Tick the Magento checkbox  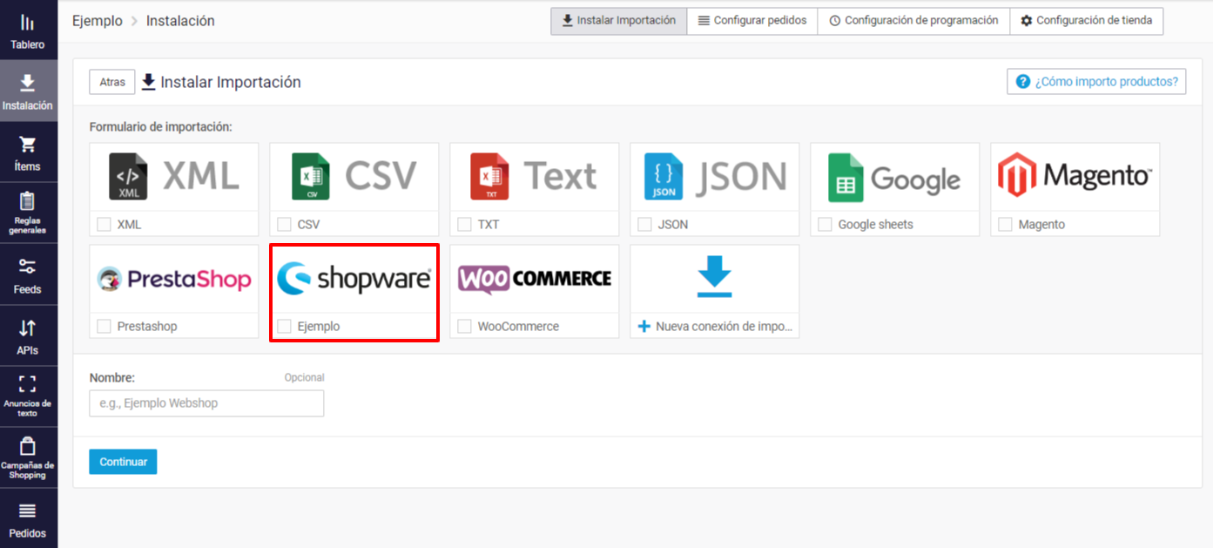[1005, 225]
